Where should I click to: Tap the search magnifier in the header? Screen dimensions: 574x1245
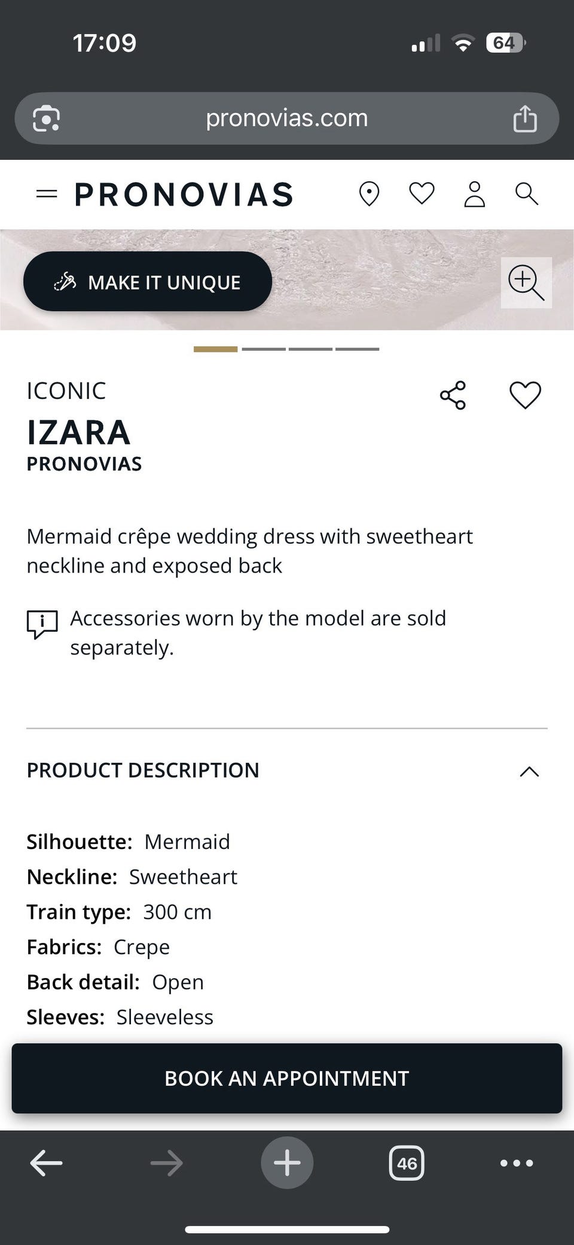(527, 194)
